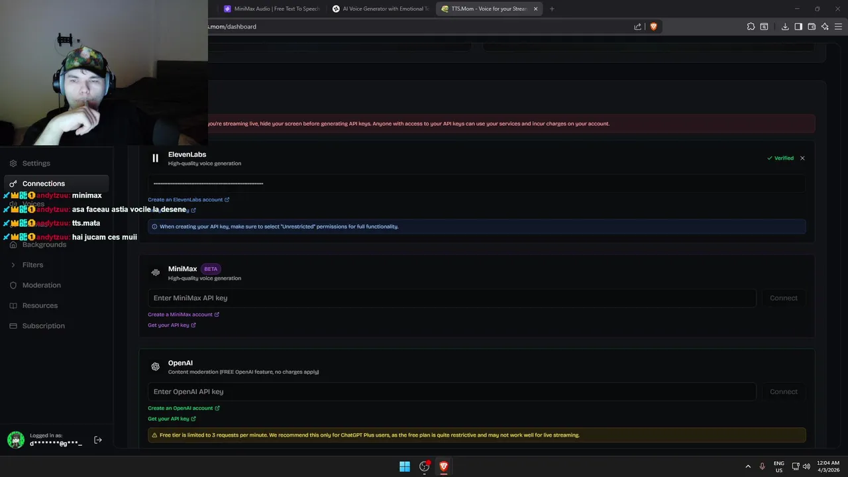Viewport: 848px width, 477px height.
Task: Click Connect button for MiniMax
Action: point(784,298)
